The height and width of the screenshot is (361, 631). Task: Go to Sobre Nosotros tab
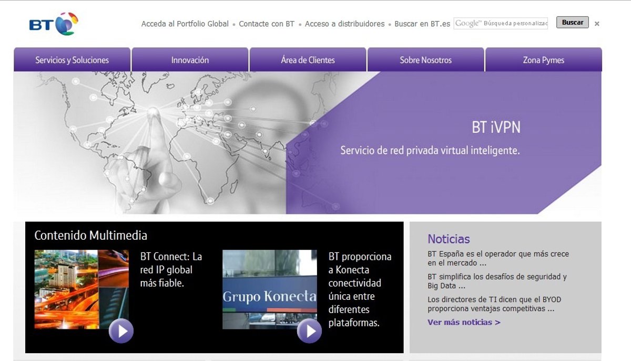pos(425,60)
